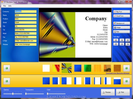Open the Background color chooser button
This screenshot has width=133, height=99.
point(122,23)
